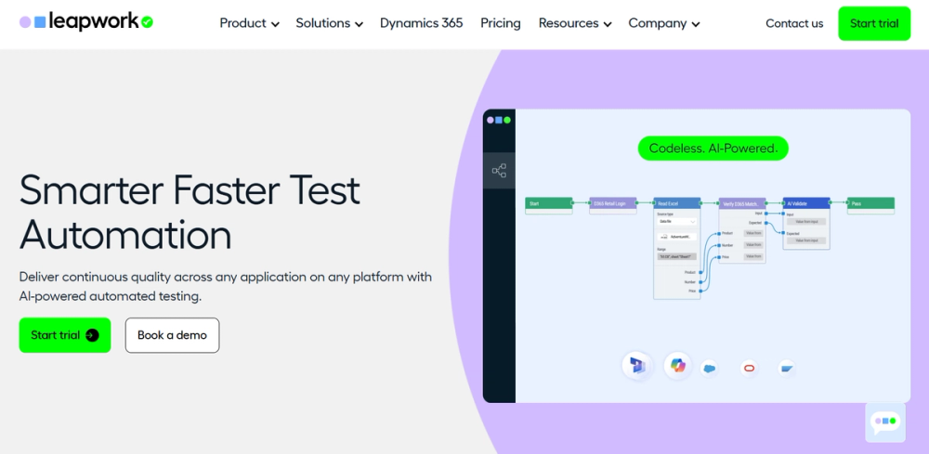Select the flow diagram sidebar icon

499,171
